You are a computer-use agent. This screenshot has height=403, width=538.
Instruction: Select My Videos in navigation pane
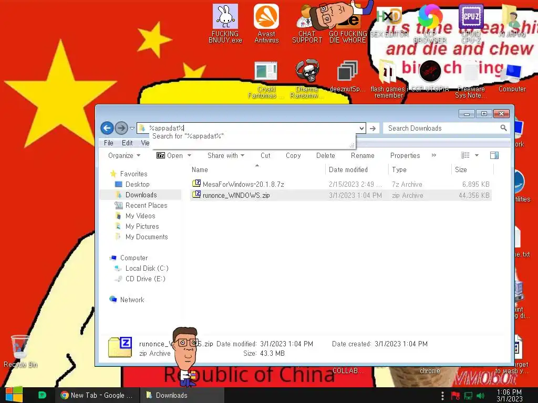140,216
